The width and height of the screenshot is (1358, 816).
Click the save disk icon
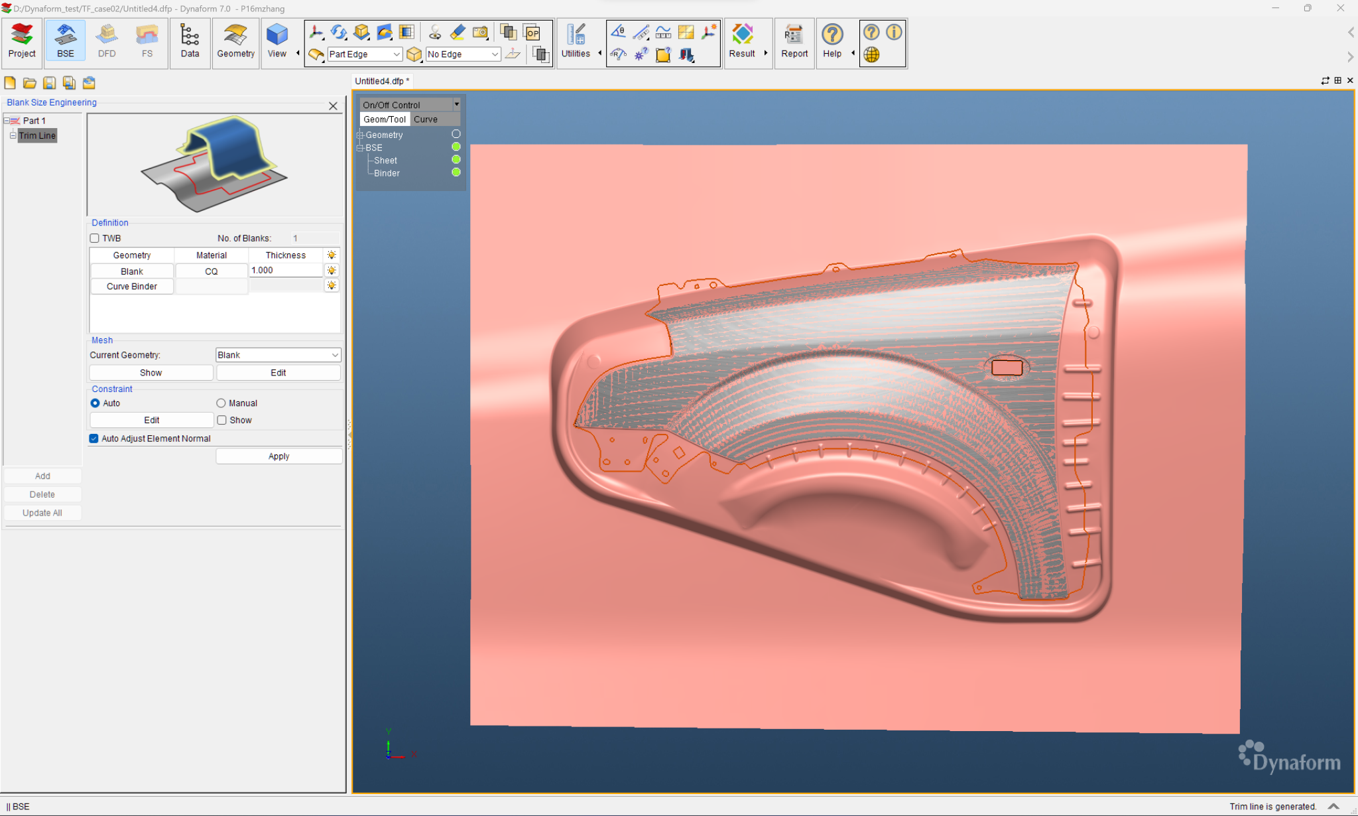coord(49,83)
